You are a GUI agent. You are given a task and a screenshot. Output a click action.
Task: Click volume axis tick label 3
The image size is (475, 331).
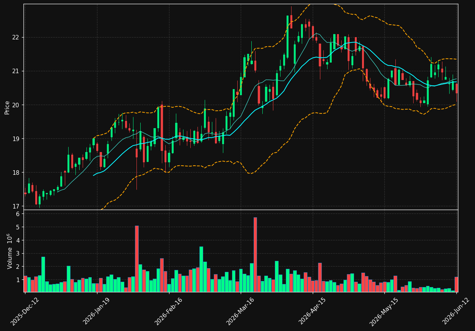[19, 254]
